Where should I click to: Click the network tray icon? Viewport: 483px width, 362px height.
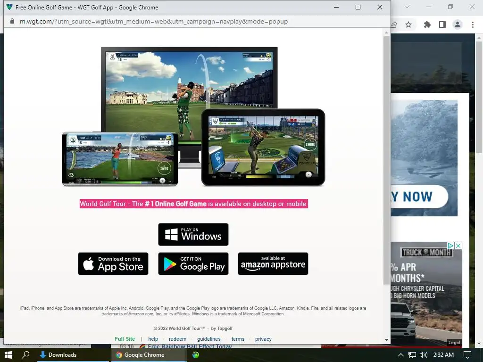click(412, 355)
